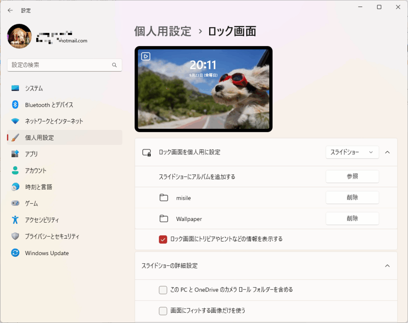This screenshot has height=323, width=408.
Task: Click the アプリ apps icon
Action: point(15,154)
